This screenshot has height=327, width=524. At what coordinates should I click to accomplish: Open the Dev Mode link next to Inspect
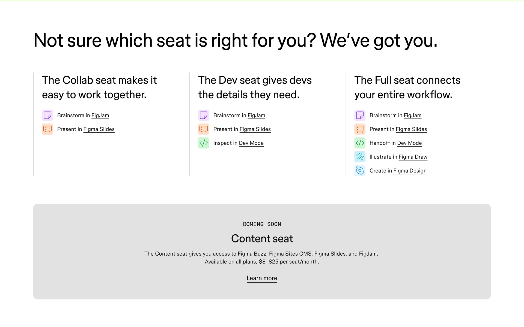coord(251,143)
